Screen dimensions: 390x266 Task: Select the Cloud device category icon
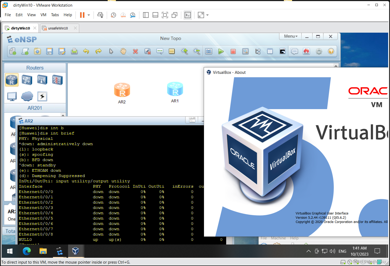pos(27,96)
